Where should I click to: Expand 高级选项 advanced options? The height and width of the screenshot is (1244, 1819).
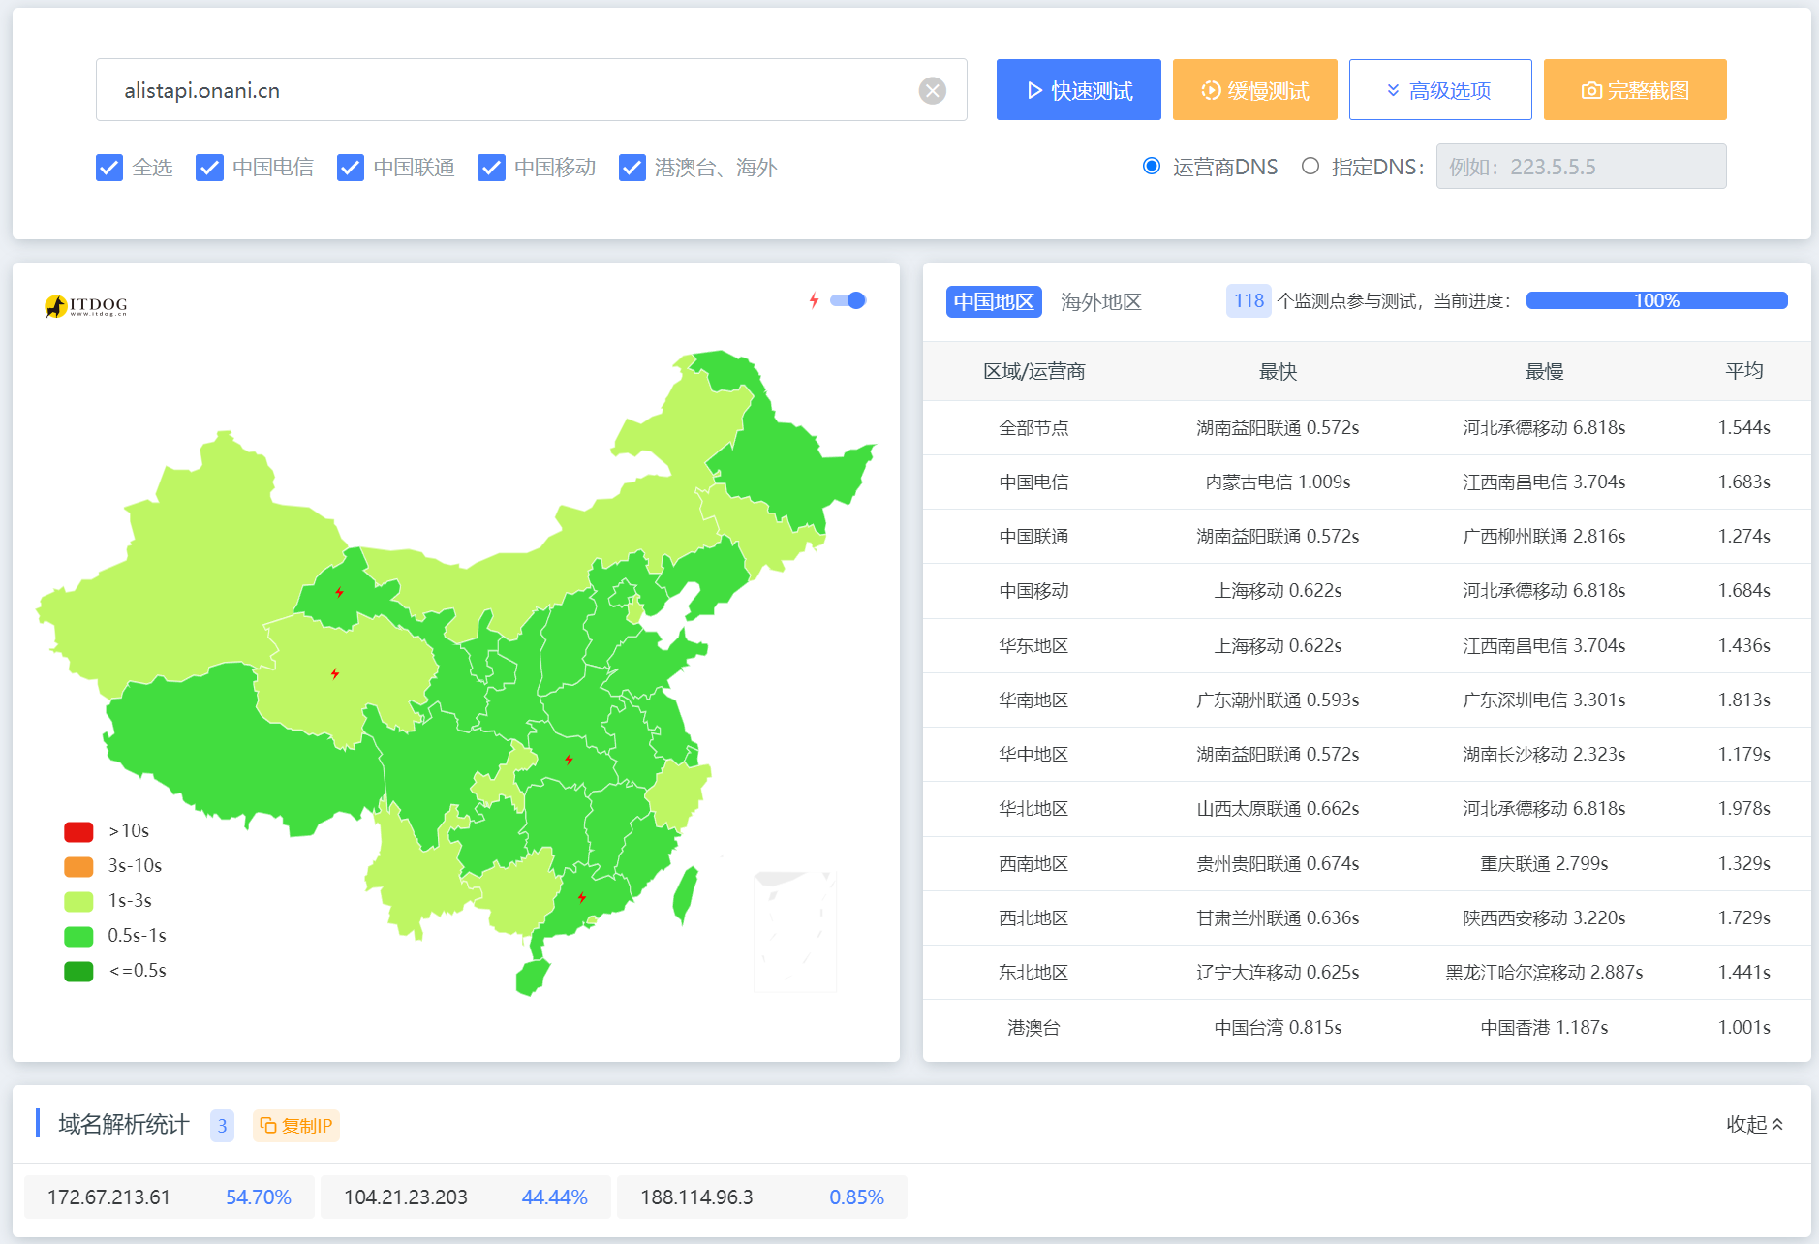click(1440, 90)
